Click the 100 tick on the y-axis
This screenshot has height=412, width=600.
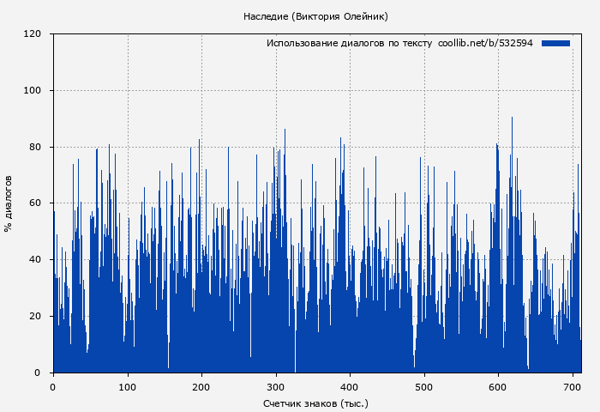[x=33, y=91]
